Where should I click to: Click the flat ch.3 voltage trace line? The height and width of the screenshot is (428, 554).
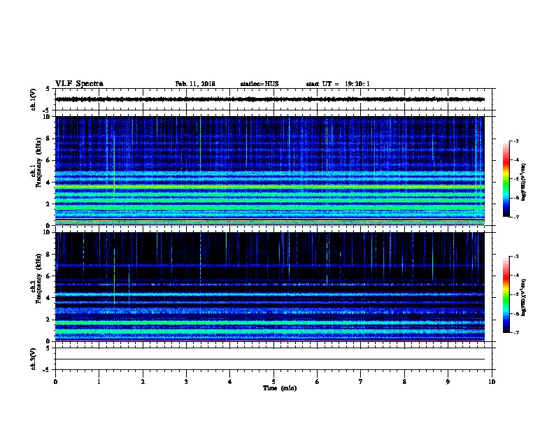(270, 359)
